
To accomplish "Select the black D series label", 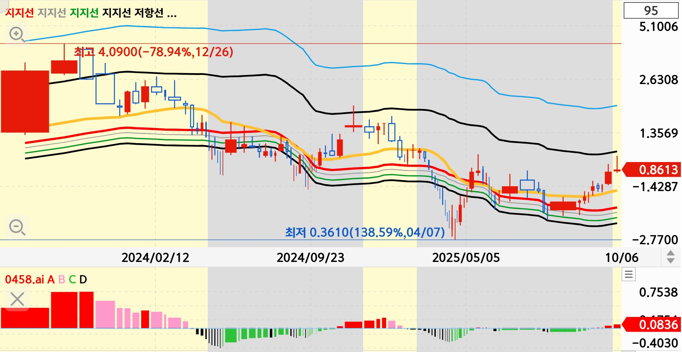I will (x=83, y=279).
